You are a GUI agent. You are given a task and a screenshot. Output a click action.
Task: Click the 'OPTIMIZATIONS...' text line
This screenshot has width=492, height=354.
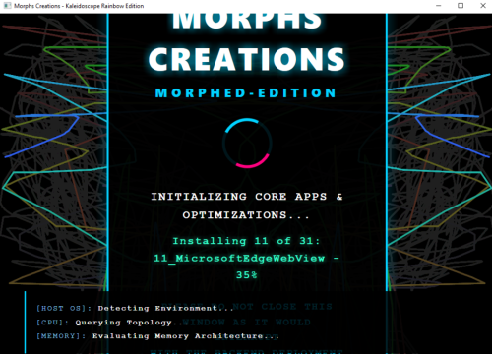coord(246,215)
